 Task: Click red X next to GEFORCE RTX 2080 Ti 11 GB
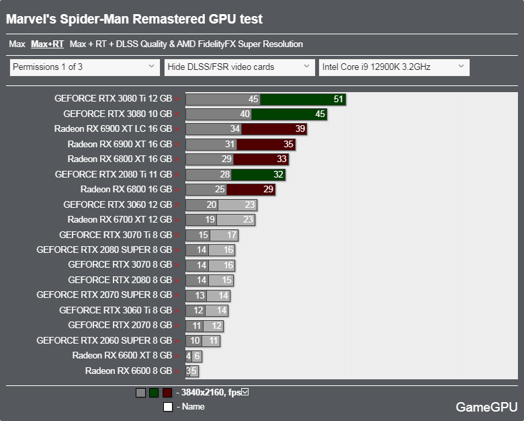click(x=177, y=175)
